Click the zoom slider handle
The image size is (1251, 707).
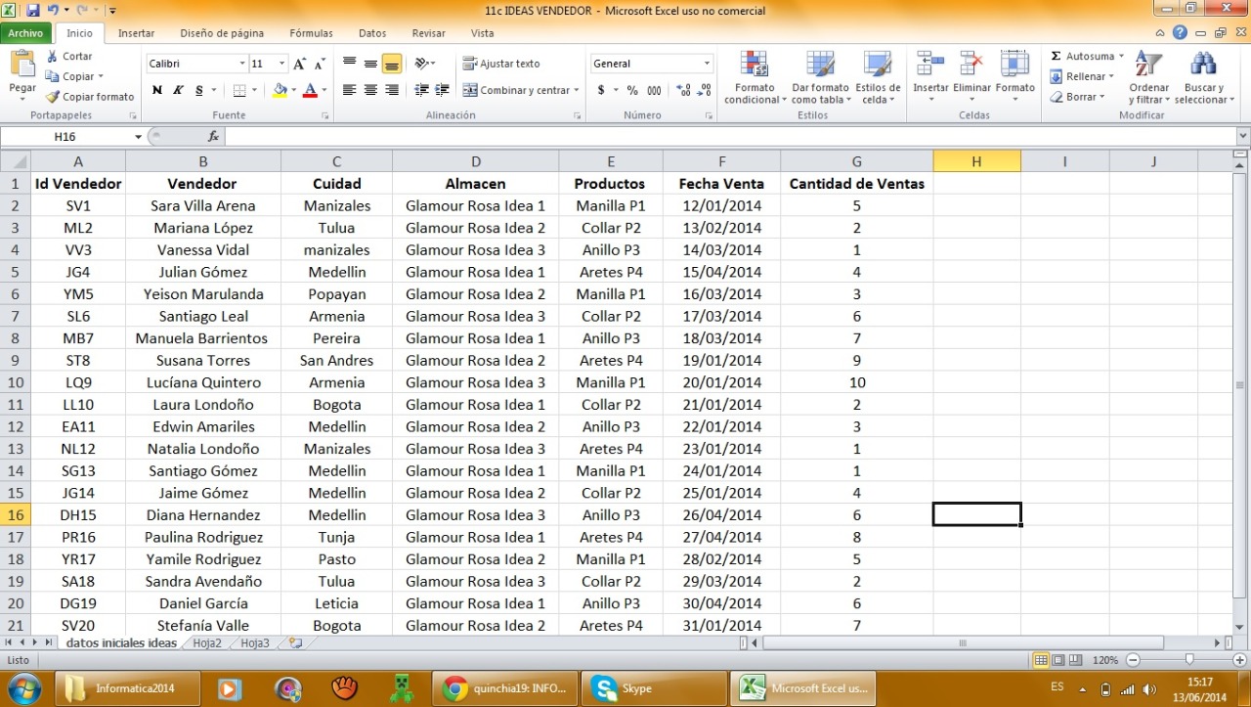click(x=1188, y=660)
